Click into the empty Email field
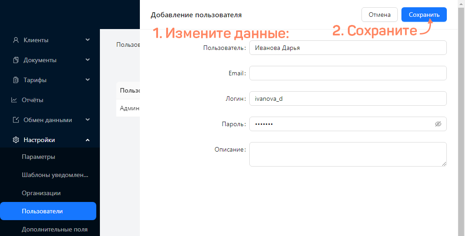 pos(348,73)
